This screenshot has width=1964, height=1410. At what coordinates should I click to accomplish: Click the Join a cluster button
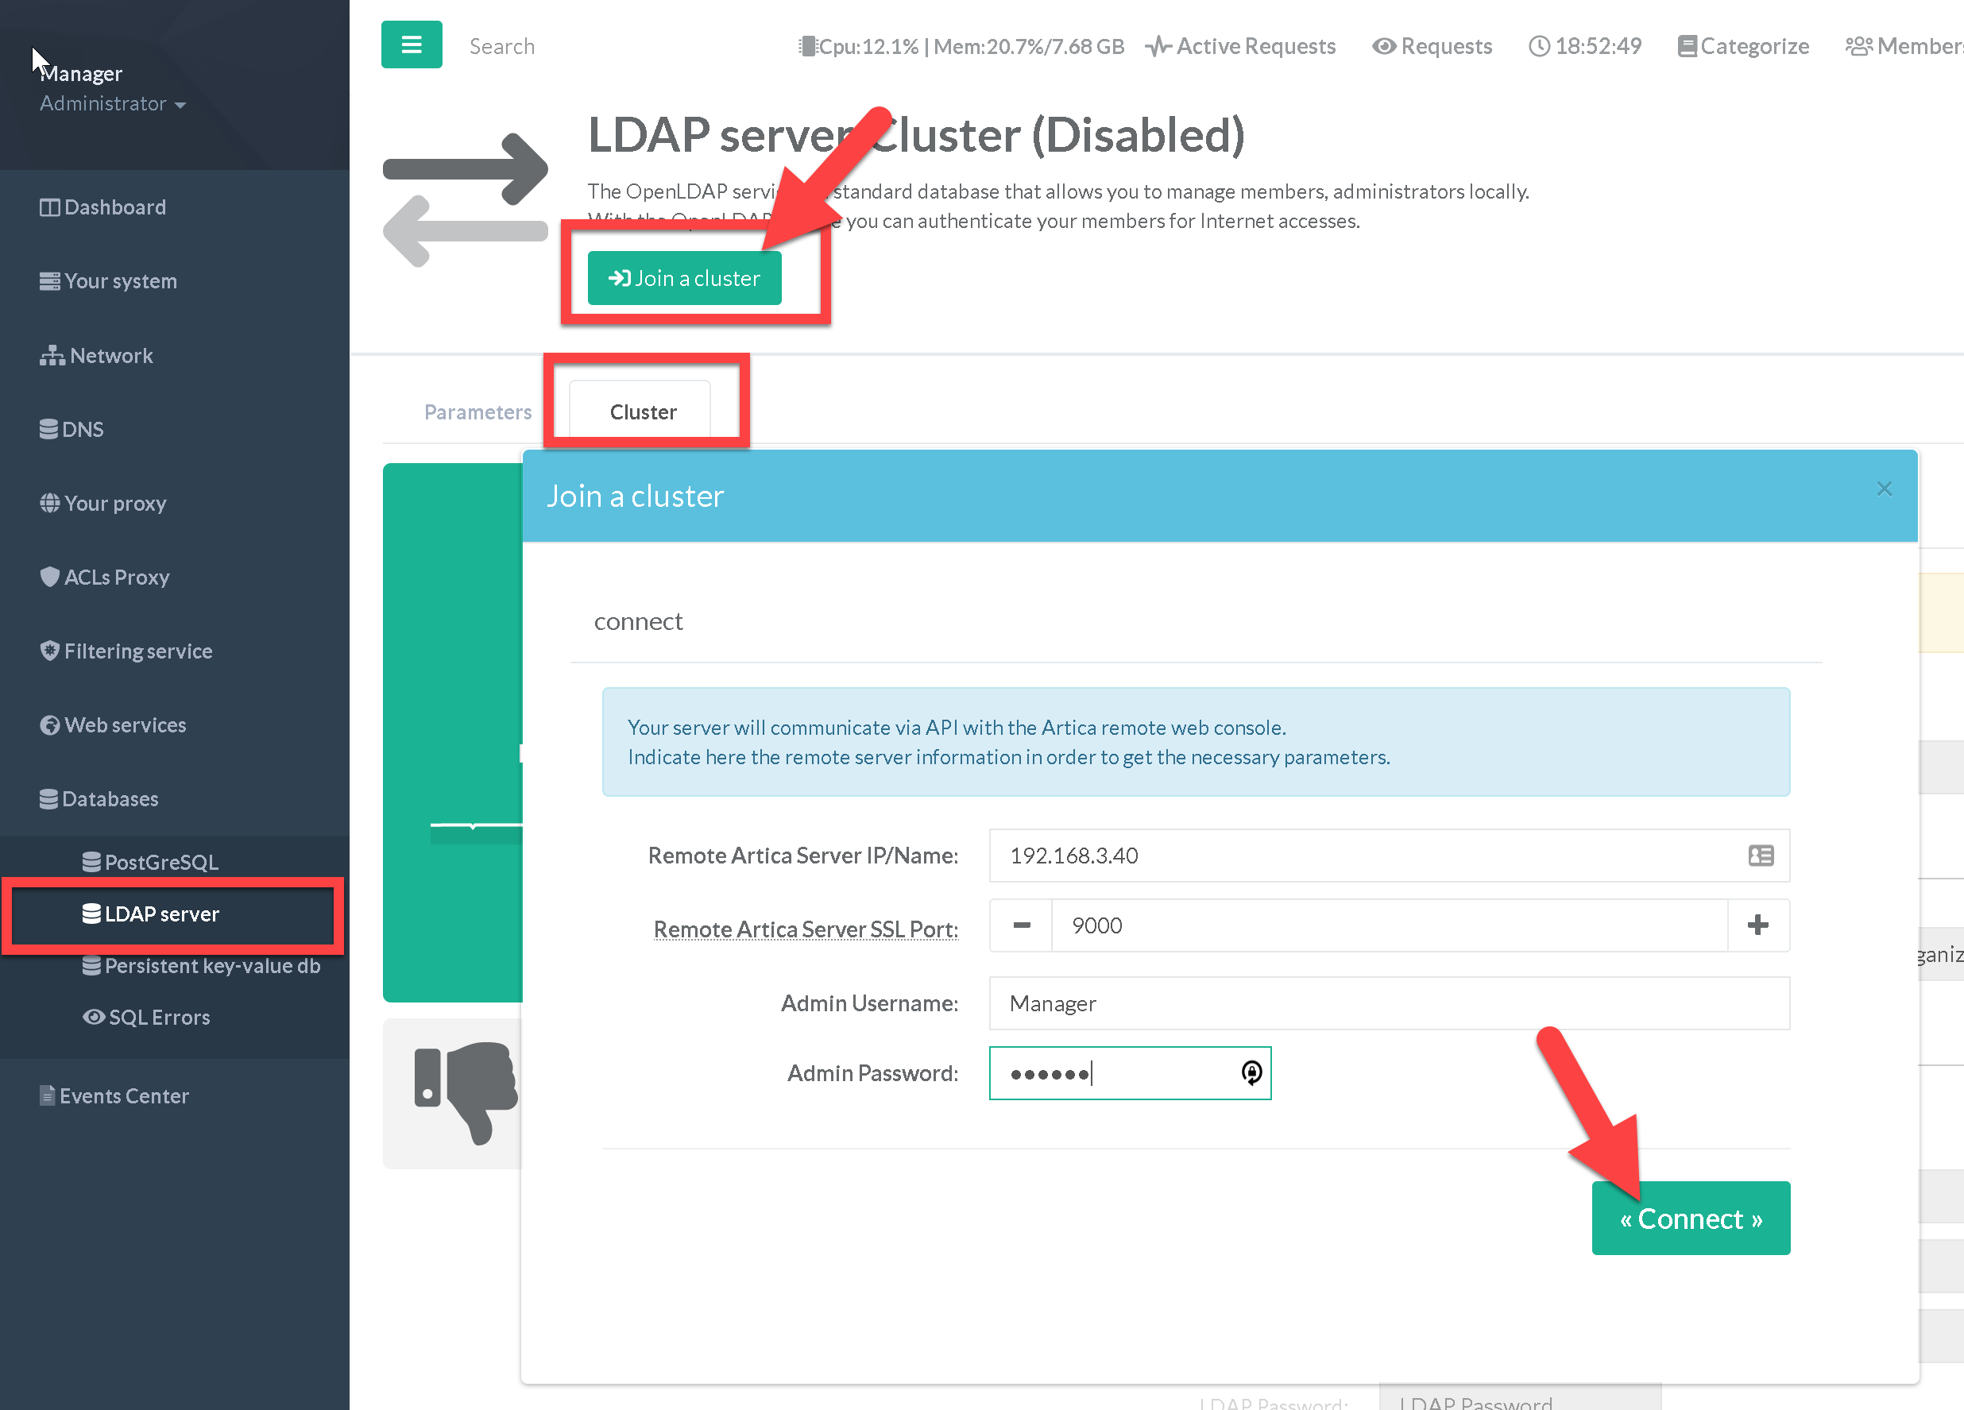tap(684, 278)
